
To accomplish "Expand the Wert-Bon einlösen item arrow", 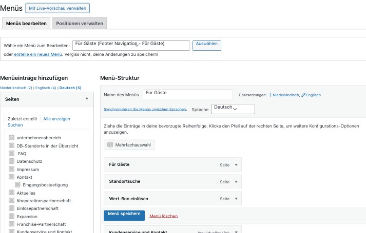I will click(236, 199).
